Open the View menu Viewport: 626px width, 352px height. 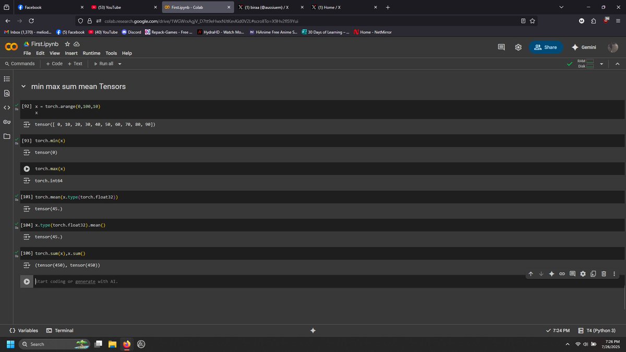pyautogui.click(x=55, y=53)
